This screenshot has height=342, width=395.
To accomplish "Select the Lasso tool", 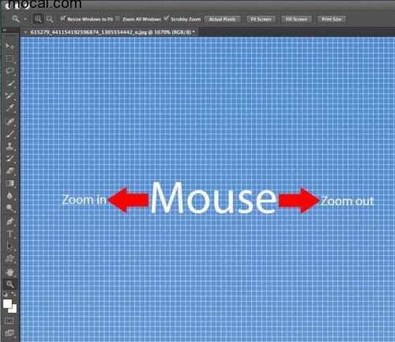I will coord(10,70).
